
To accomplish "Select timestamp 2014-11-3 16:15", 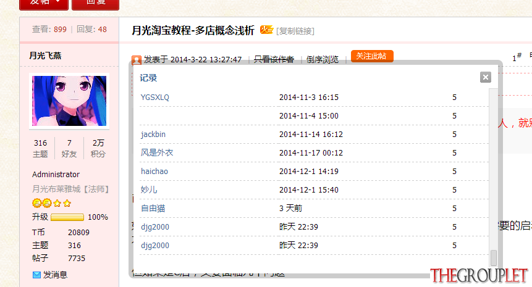I will [x=309, y=98].
